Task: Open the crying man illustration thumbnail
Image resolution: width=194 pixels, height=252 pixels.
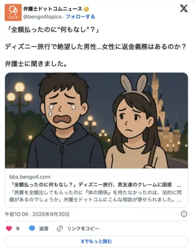Action: [x=97, y=121]
